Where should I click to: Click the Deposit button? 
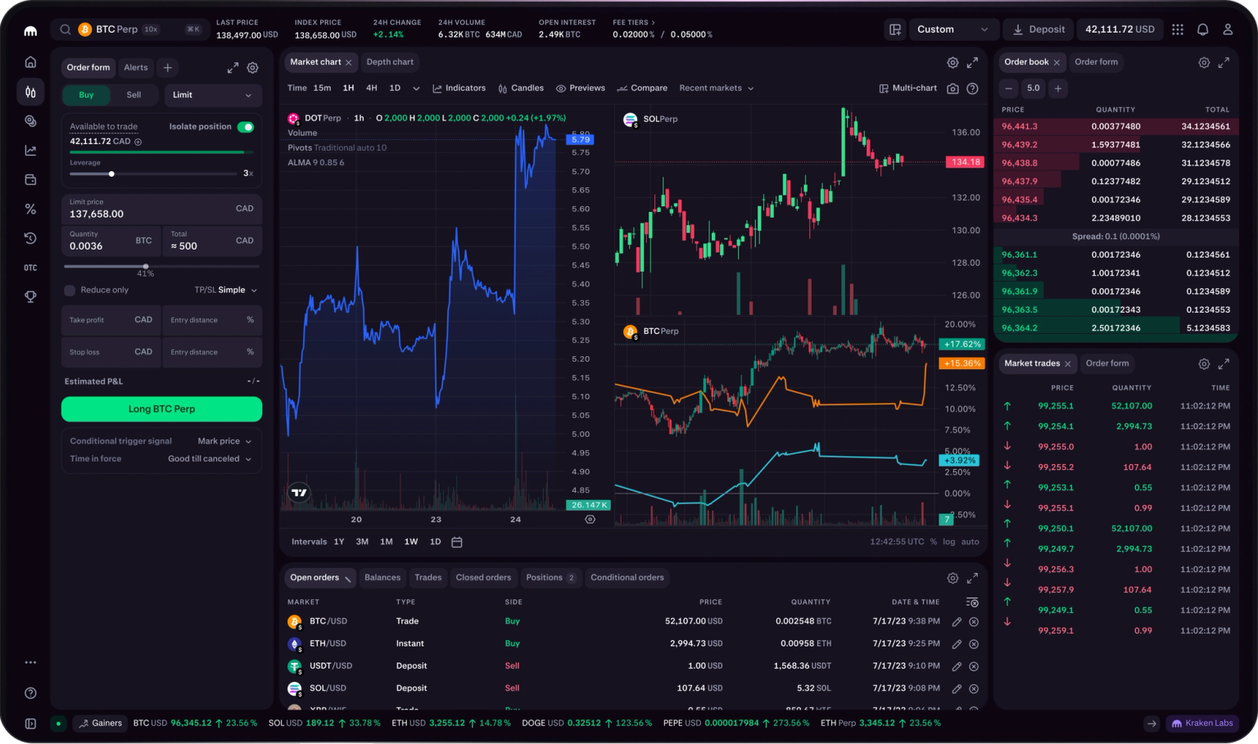1039,29
